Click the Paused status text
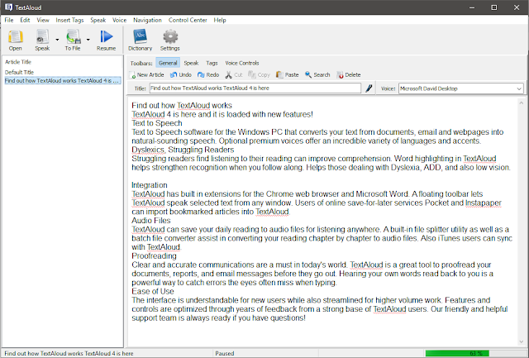529x358 pixels. click(x=224, y=353)
